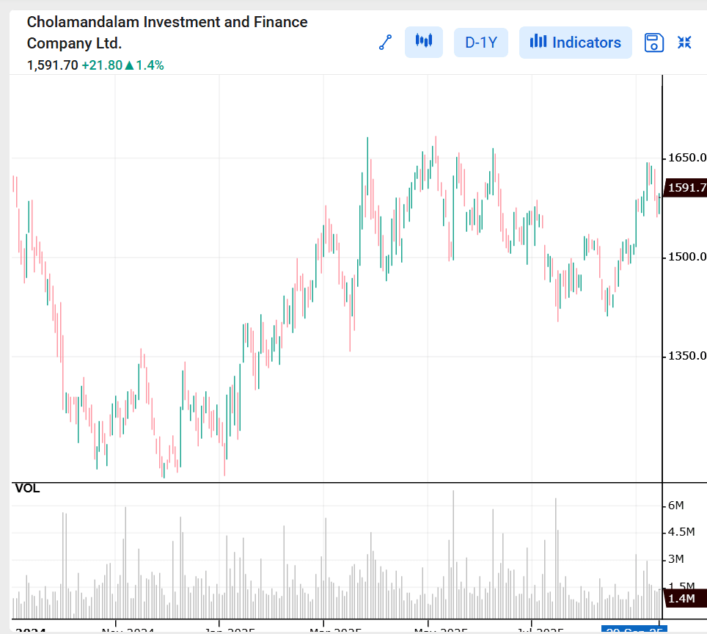Click the 1650.0 price axis label
Image resolution: width=707 pixels, height=634 pixels.
coord(687,158)
